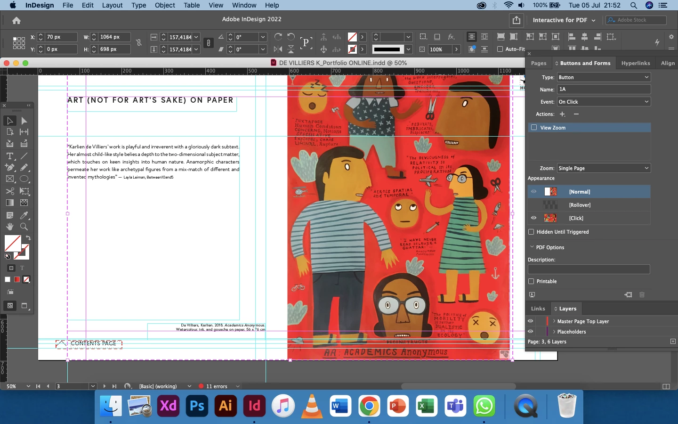This screenshot has width=678, height=424.
Task: Click Rotate 90° Anti-clockwise icon
Action: (291, 37)
